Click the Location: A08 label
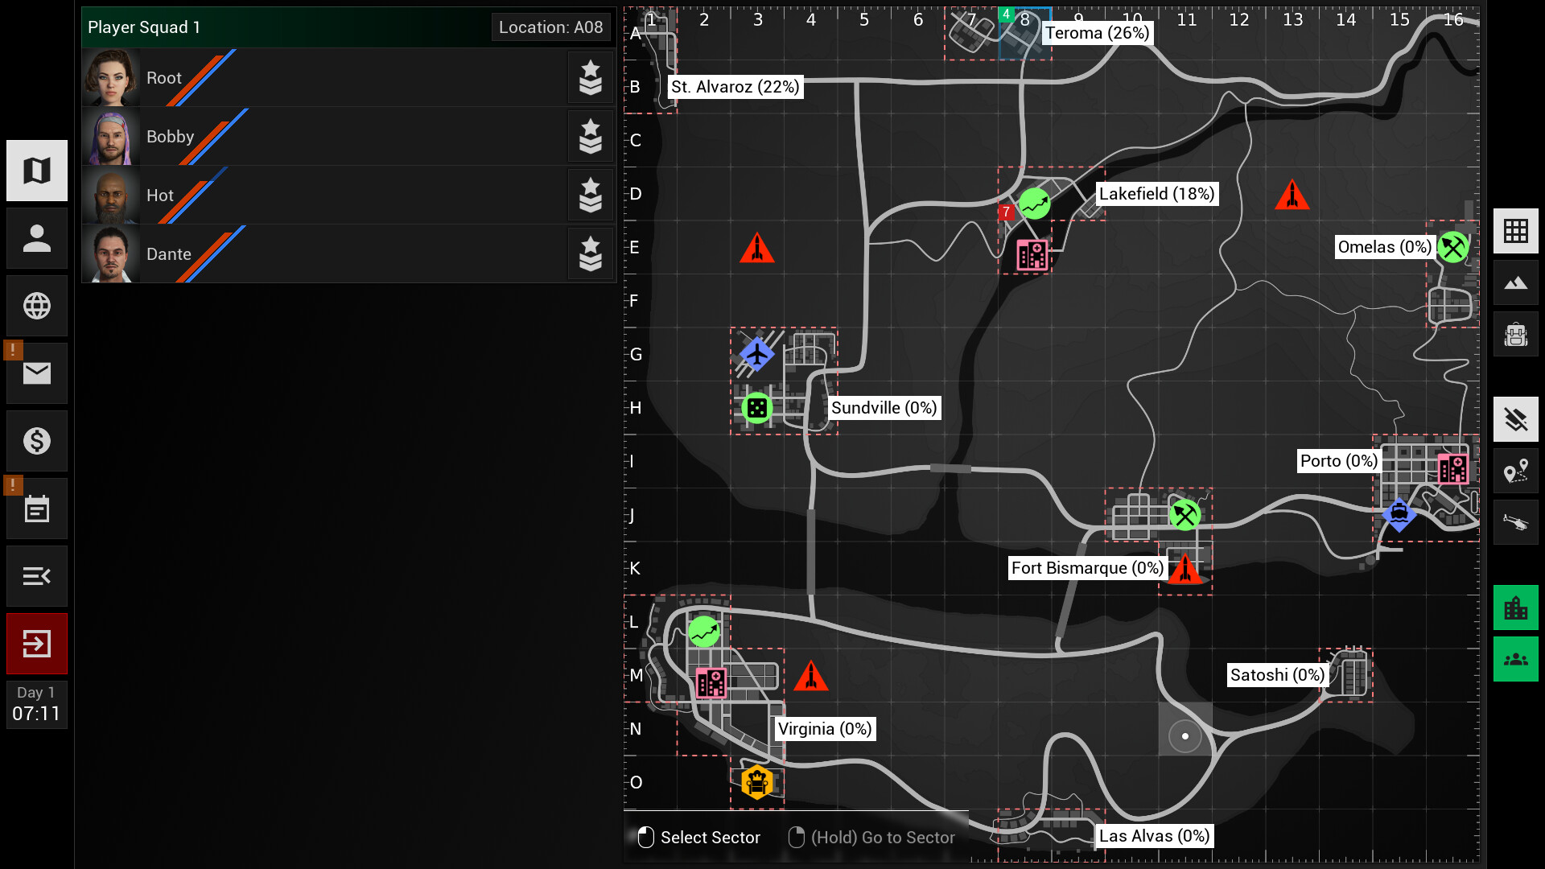1545x869 pixels. pos(551,27)
